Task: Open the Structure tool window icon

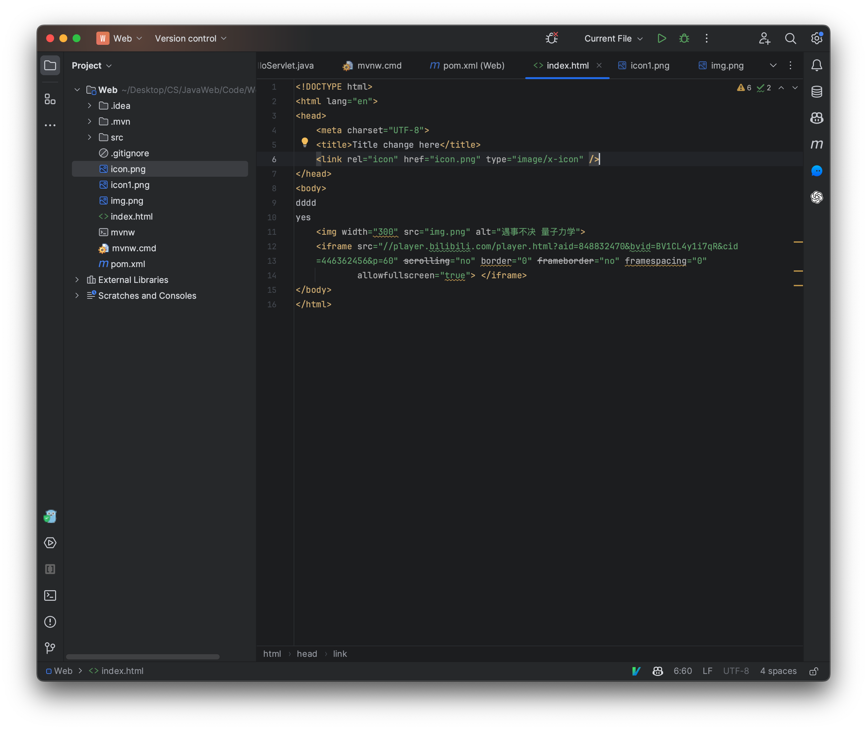Action: [x=50, y=99]
